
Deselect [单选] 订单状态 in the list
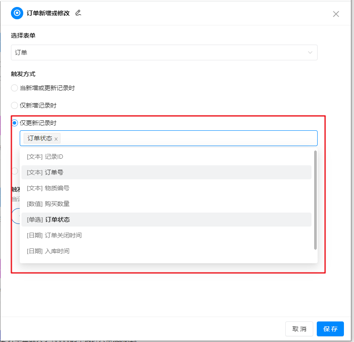coord(48,220)
